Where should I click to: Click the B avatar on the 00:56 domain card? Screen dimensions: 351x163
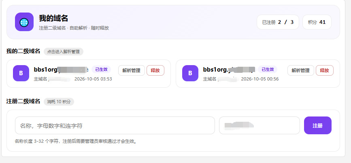190,73
